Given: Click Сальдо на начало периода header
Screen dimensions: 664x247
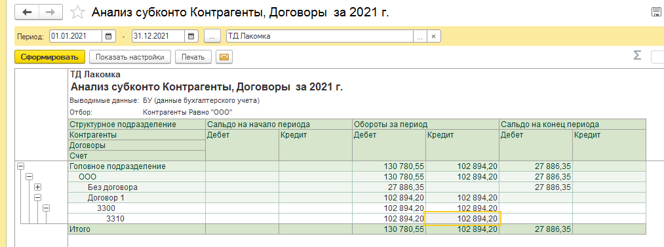Looking at the screenshot, I should 279,124.
